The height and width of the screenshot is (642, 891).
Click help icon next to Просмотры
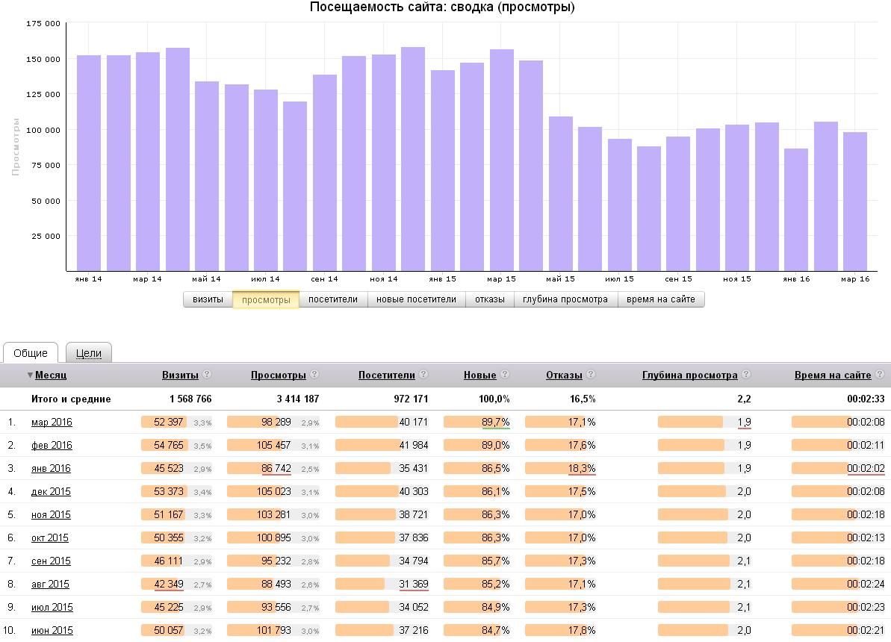coord(314,374)
